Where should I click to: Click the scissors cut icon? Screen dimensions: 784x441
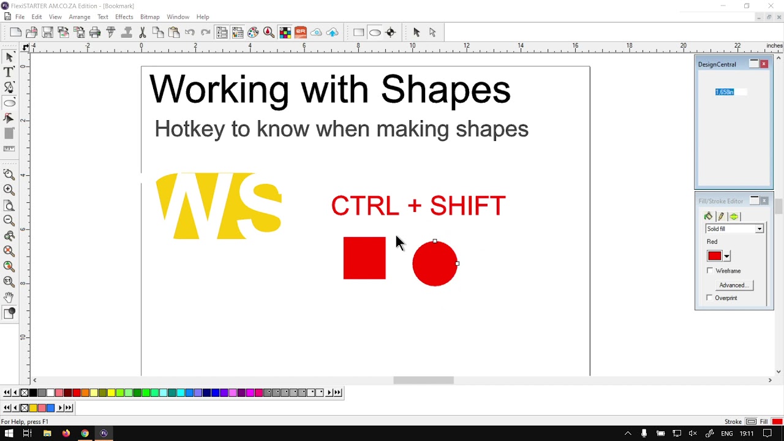pos(142,32)
